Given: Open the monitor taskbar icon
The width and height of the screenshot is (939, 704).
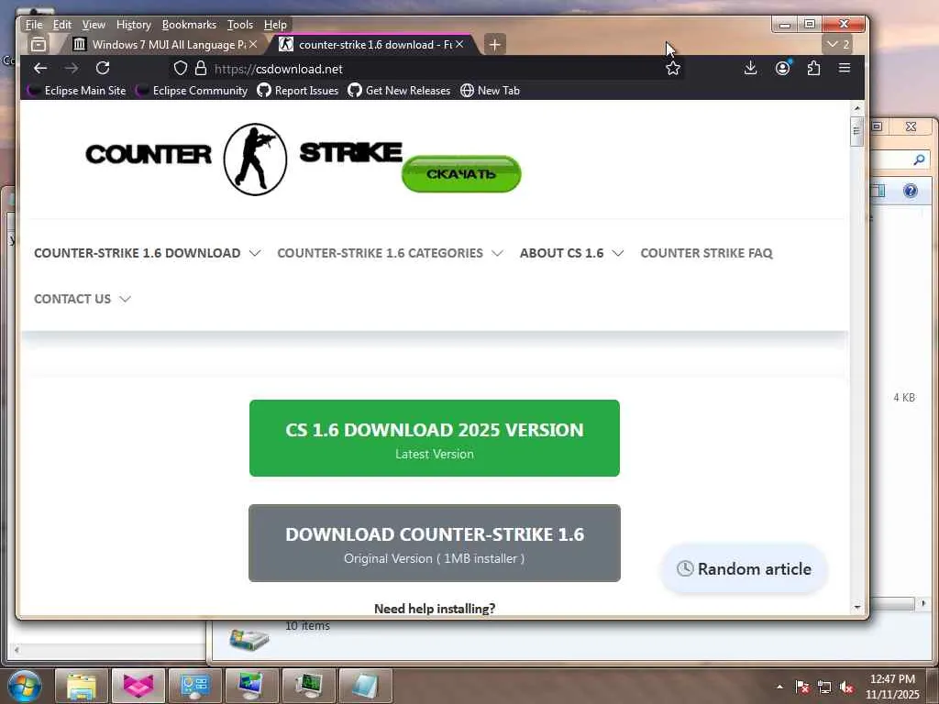Looking at the screenshot, I should 251,686.
